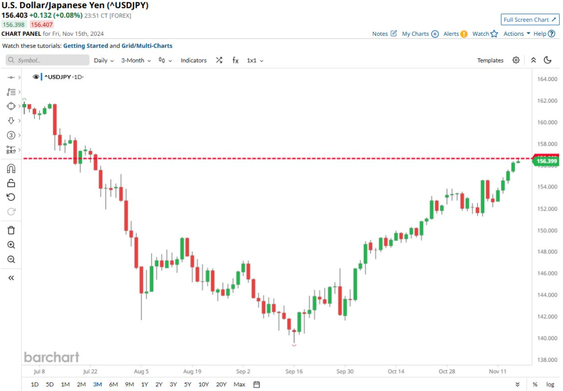
Task: Open the Help link
Action: (x=544, y=33)
